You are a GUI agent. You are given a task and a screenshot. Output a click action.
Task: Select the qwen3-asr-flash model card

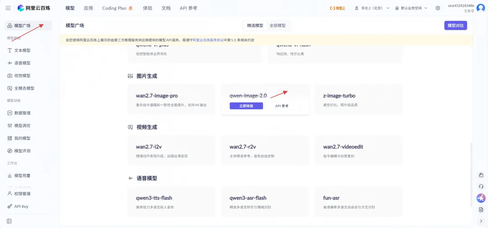point(265,201)
